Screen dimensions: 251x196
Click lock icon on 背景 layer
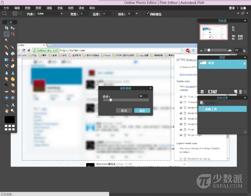[244, 63]
